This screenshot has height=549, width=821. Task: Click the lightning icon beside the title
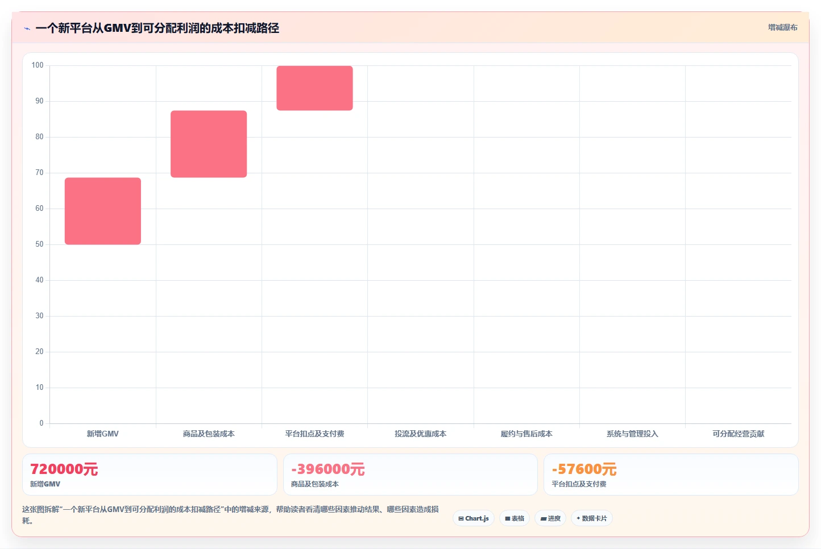click(27, 28)
